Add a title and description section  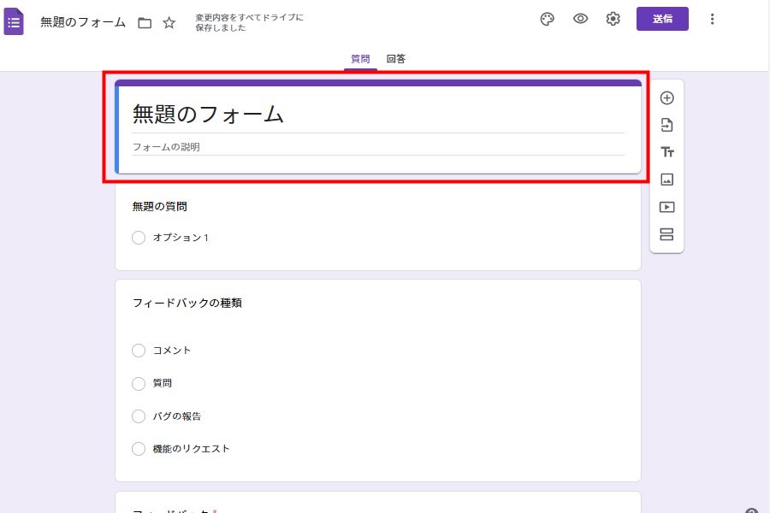click(x=667, y=152)
